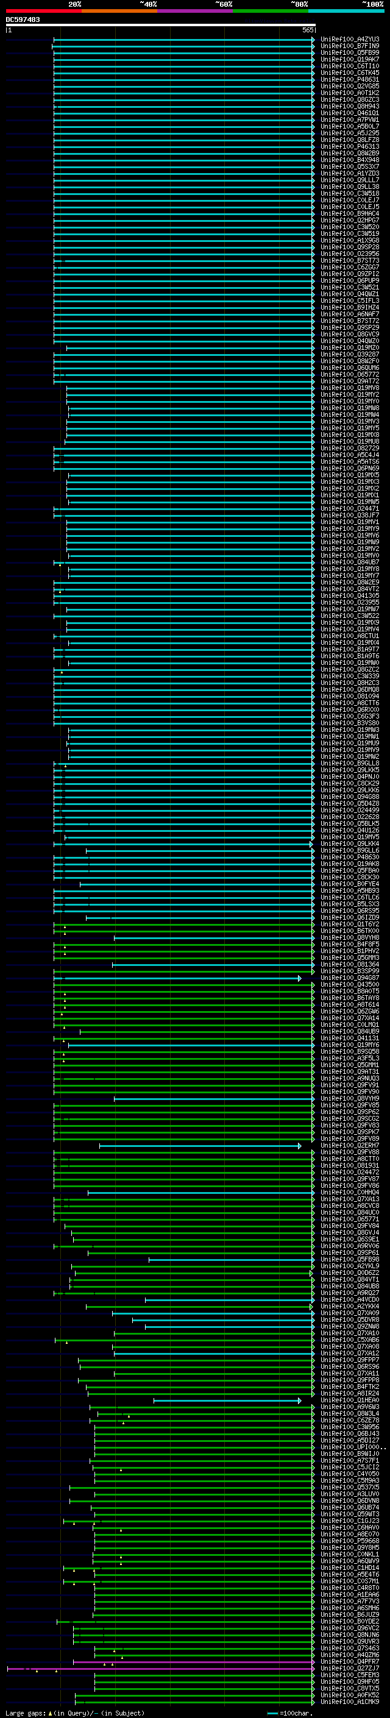Select hit label UniRef100_A1X968
This screenshot has width=390, height=1718.
tap(350, 240)
